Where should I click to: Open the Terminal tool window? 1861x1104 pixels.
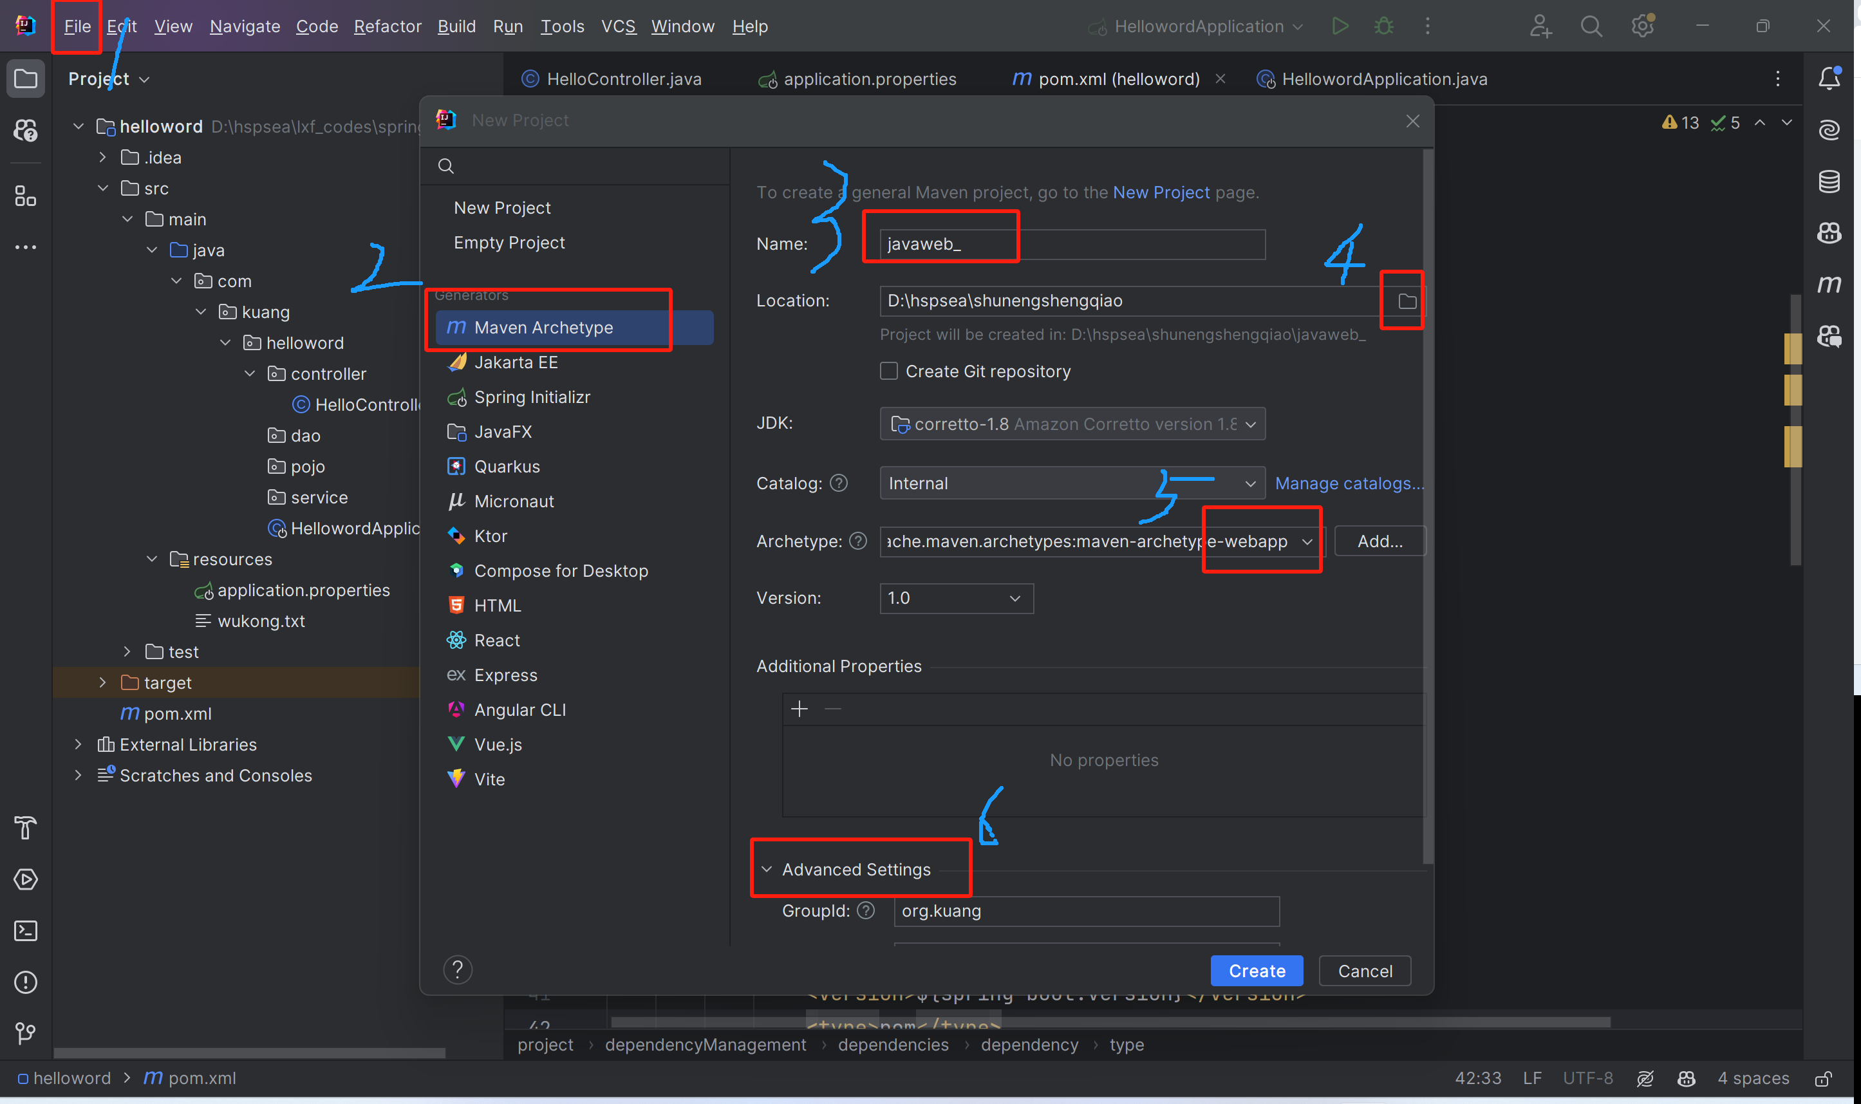(26, 931)
